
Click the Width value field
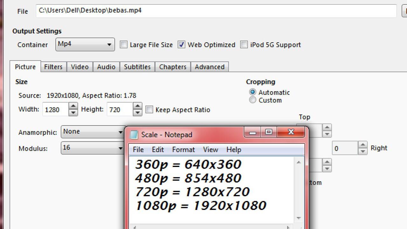(x=56, y=109)
